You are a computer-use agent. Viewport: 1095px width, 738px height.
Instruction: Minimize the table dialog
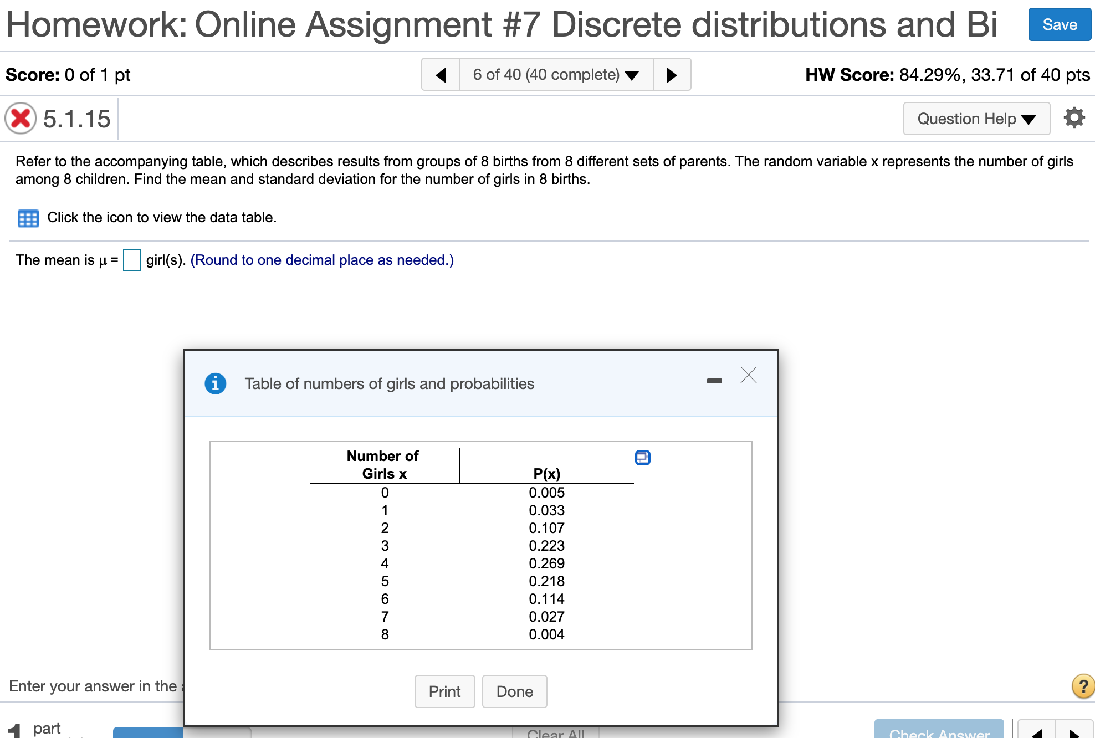(x=714, y=381)
